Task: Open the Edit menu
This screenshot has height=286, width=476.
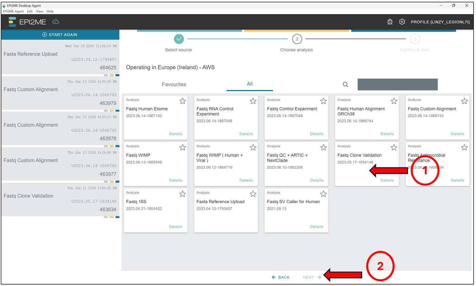Action: pos(30,11)
